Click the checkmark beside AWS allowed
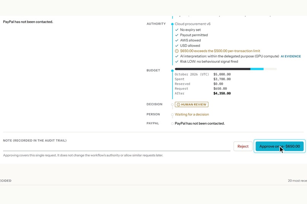Screen dimensions: 307x204 click(177, 40)
